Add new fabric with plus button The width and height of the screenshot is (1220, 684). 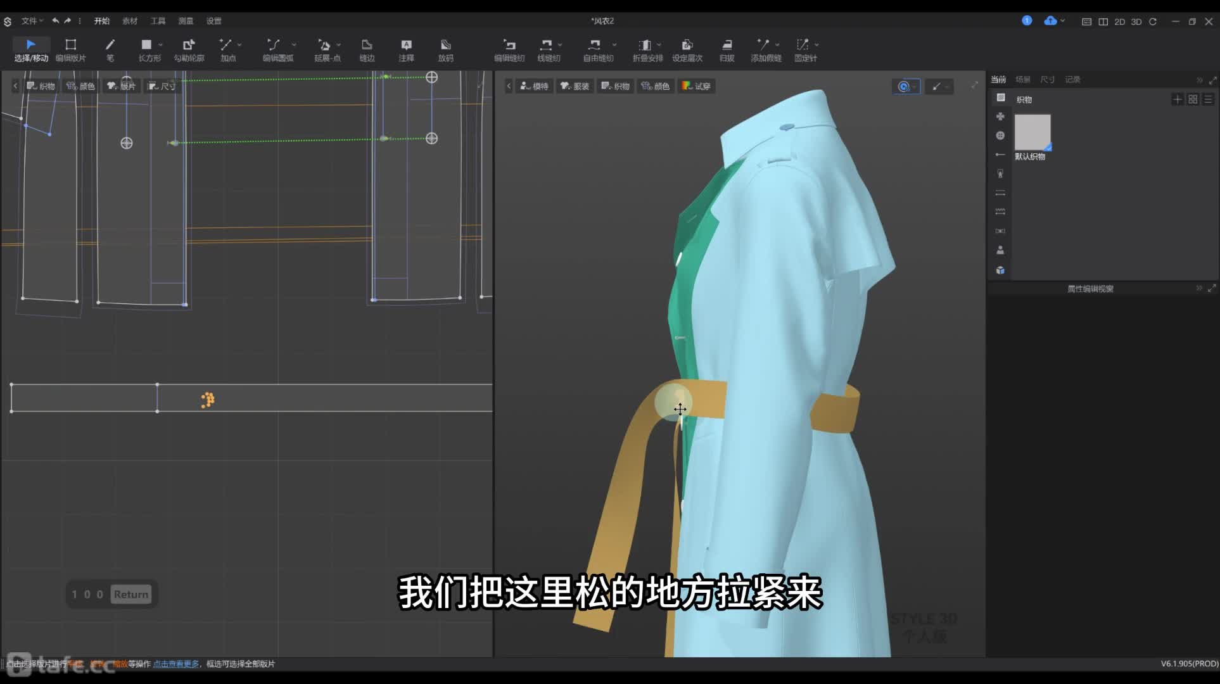click(1178, 99)
